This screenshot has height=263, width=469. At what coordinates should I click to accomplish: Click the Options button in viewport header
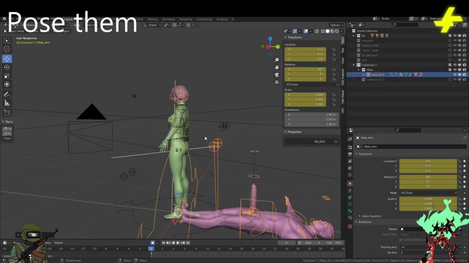(336, 25)
